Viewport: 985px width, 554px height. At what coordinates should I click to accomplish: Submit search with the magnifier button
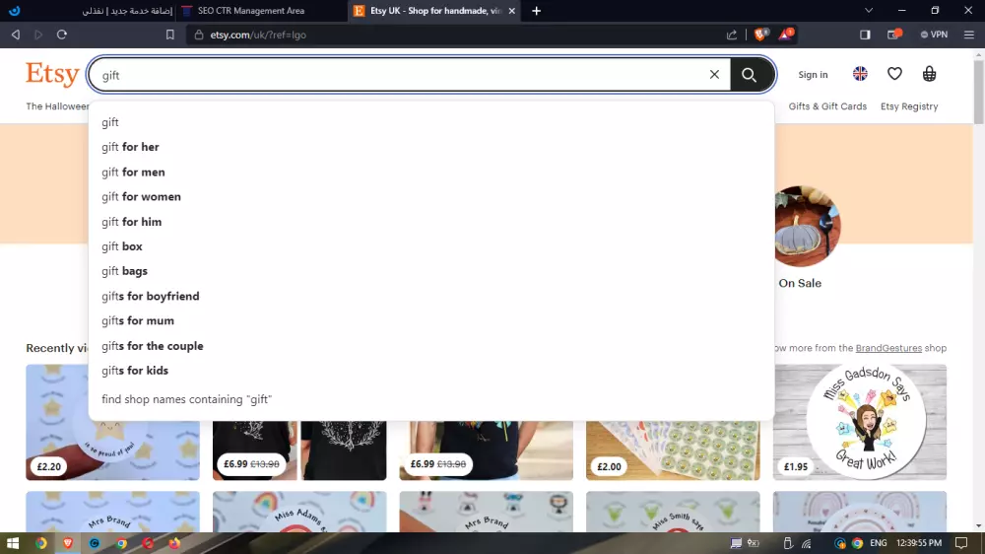coord(749,74)
